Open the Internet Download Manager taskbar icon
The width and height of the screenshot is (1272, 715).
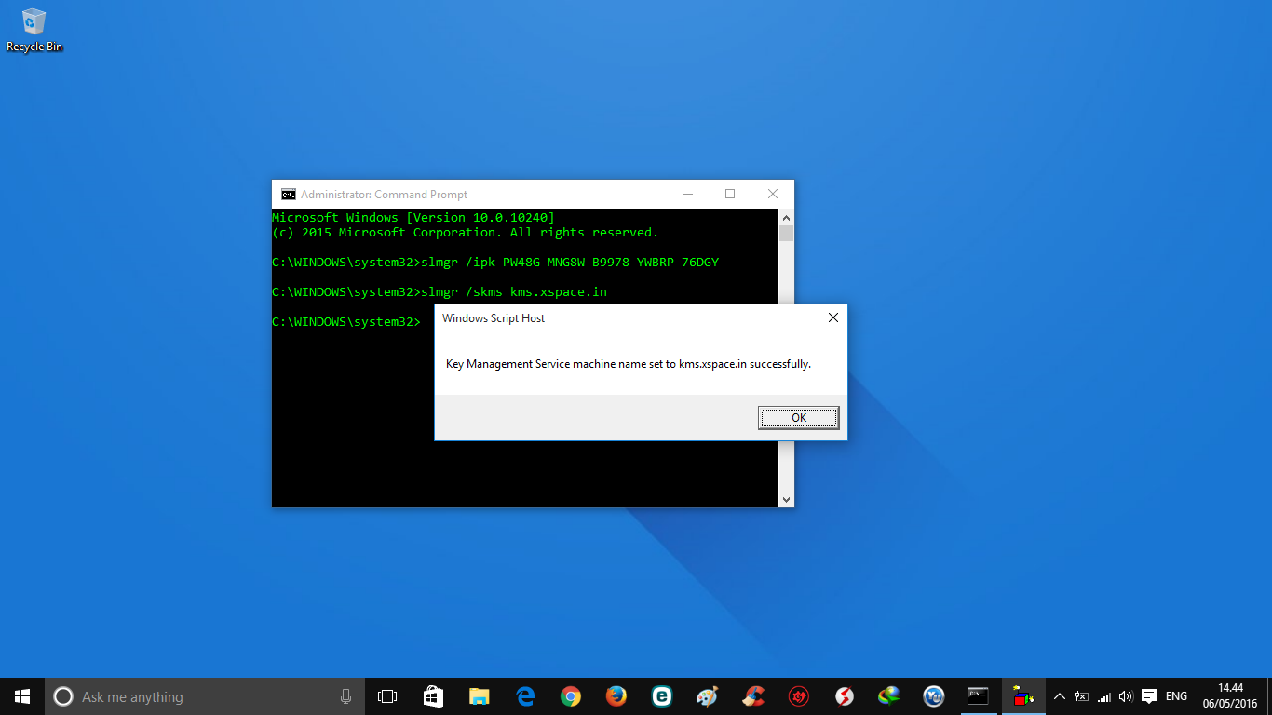point(889,696)
